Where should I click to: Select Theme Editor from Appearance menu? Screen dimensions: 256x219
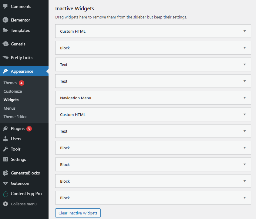[x=15, y=117]
